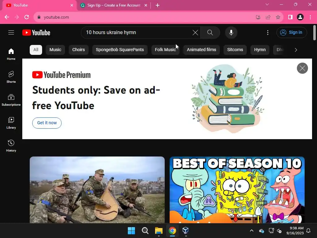317x238 pixels.
Task: Open the Chrome profile avatar
Action: (x=300, y=17)
